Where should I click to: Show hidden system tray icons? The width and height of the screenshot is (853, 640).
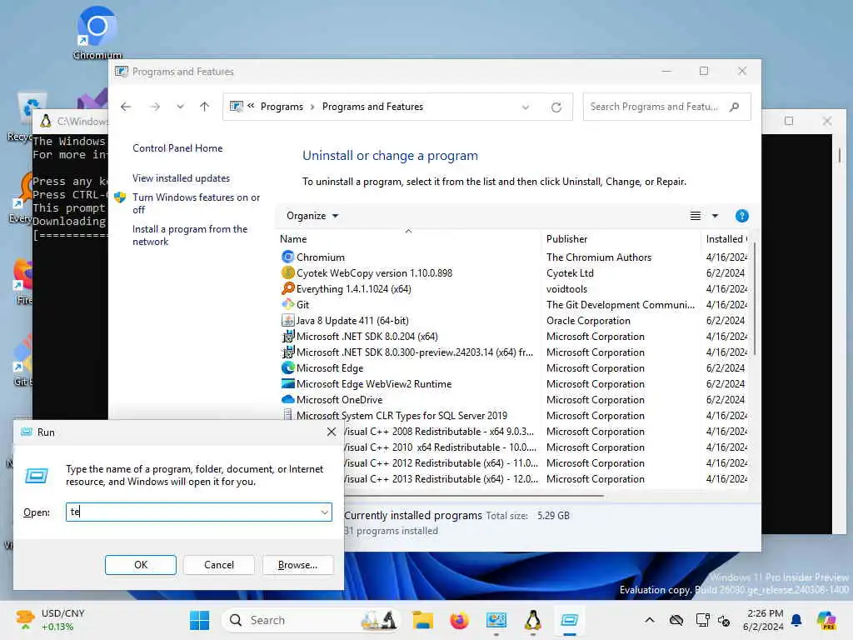coord(650,620)
